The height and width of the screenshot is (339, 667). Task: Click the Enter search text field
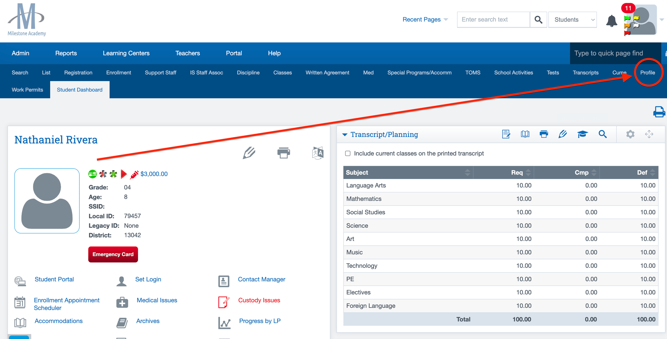pyautogui.click(x=493, y=20)
